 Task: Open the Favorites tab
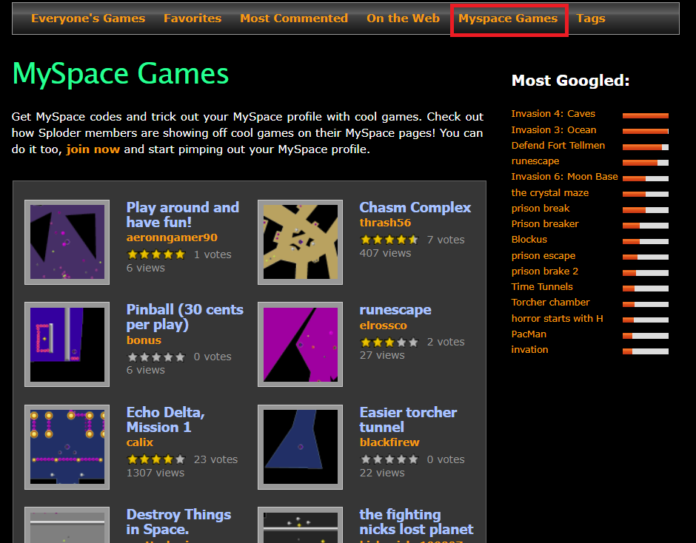point(193,18)
